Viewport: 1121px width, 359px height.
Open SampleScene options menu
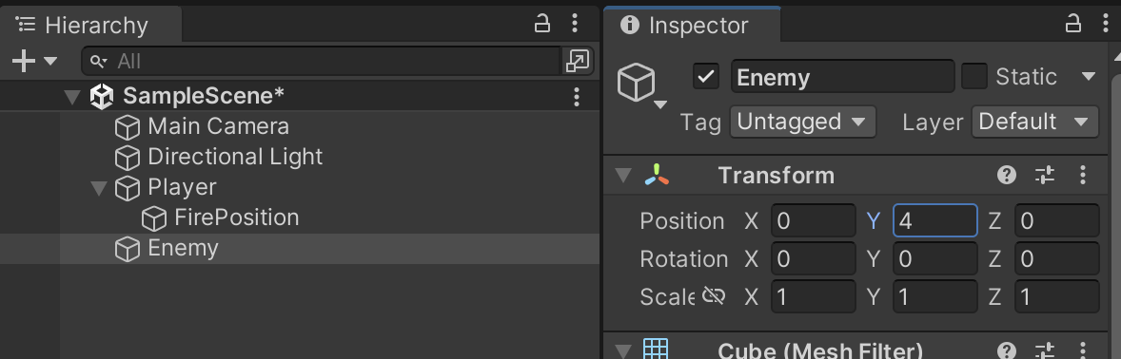coord(577,96)
